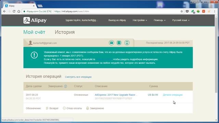Click the browser back arrow
Image resolution: width=219 pixels, height=123 pixels.
coord(4,11)
